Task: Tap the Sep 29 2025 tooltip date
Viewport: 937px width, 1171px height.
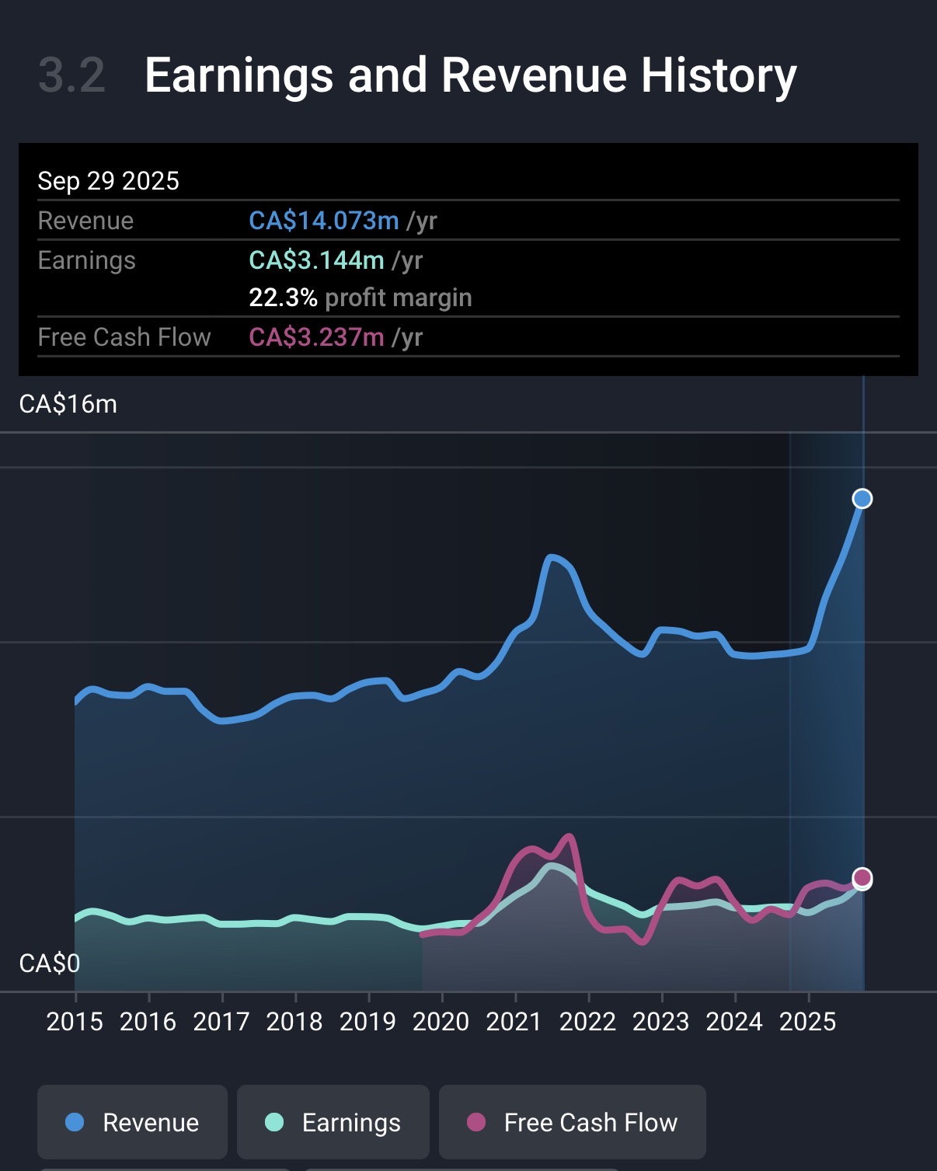Action: click(108, 181)
